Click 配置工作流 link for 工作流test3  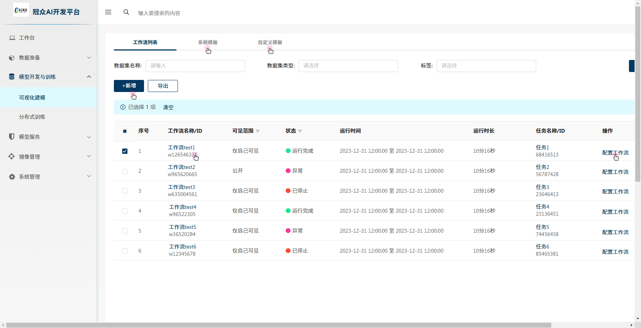tap(615, 192)
